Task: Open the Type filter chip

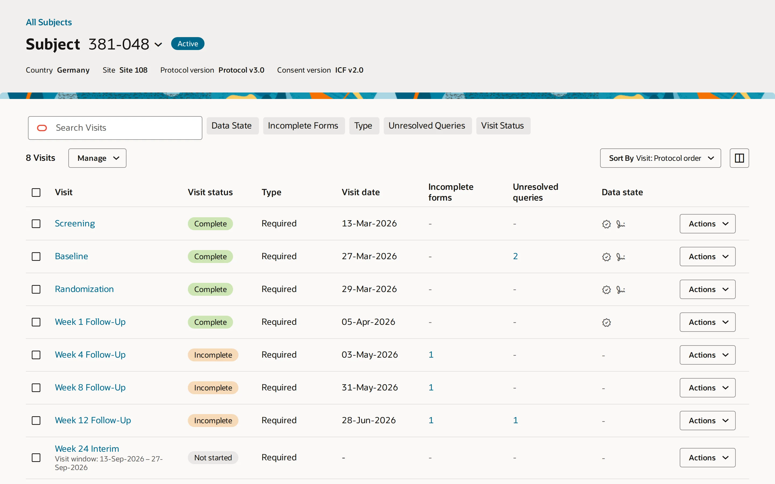Action: (364, 126)
